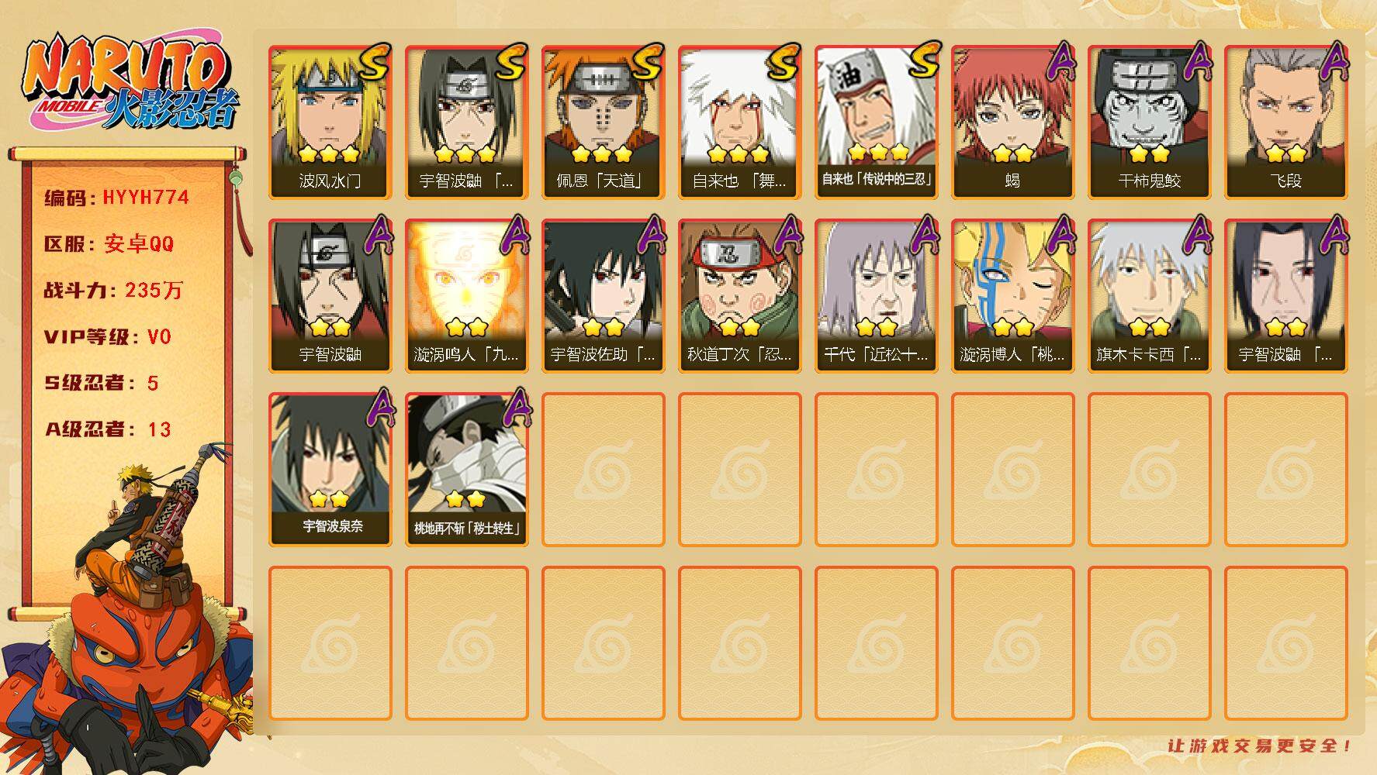Open the 旗木卡卡西 ninja card
This screenshot has width=1377, height=775.
pyautogui.click(x=1150, y=296)
